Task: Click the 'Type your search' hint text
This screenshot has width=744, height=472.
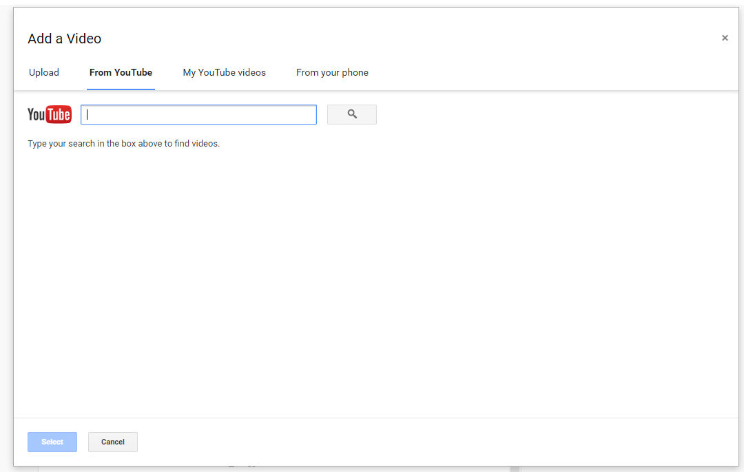Action: click(123, 144)
